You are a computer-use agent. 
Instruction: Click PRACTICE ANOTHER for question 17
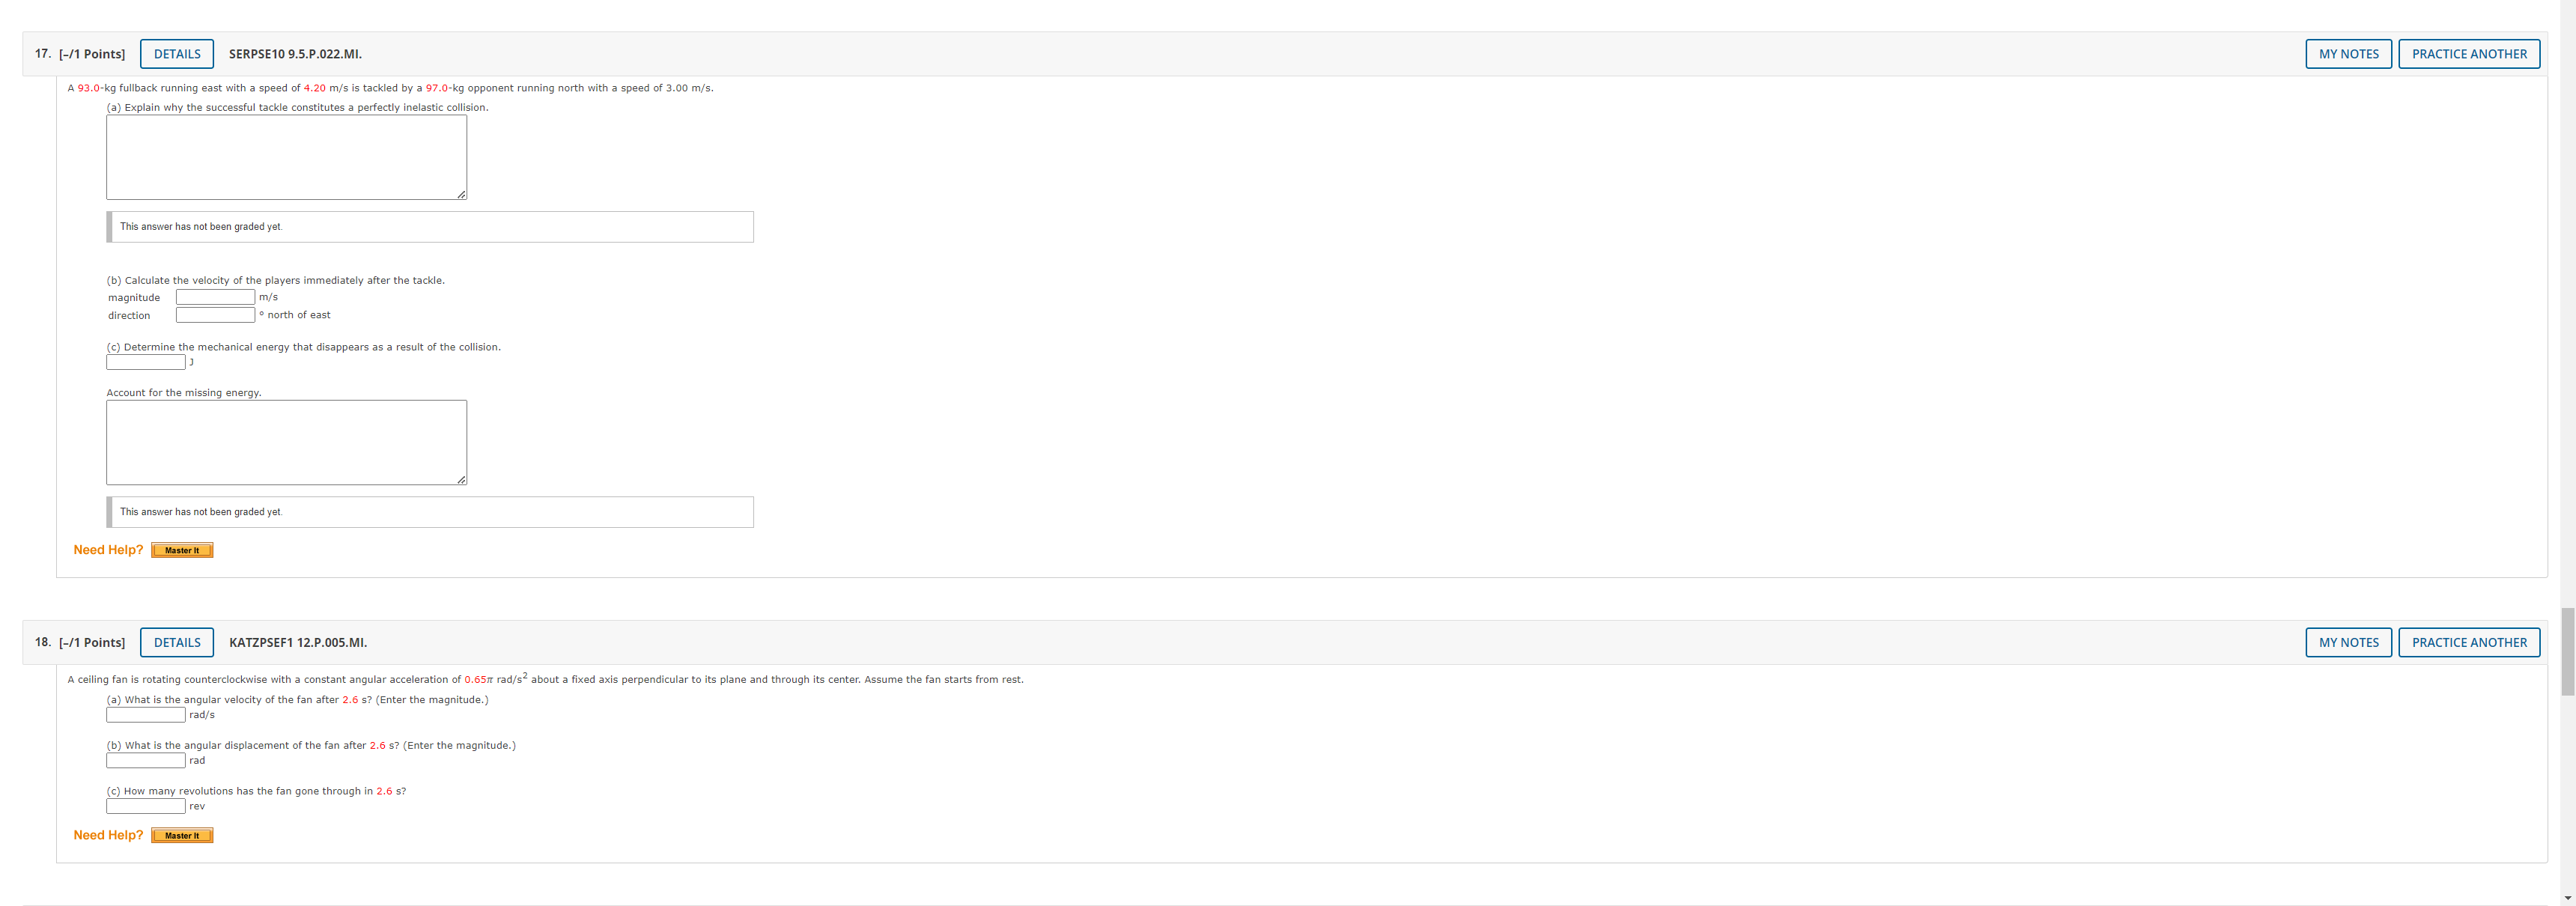pyautogui.click(x=2468, y=54)
